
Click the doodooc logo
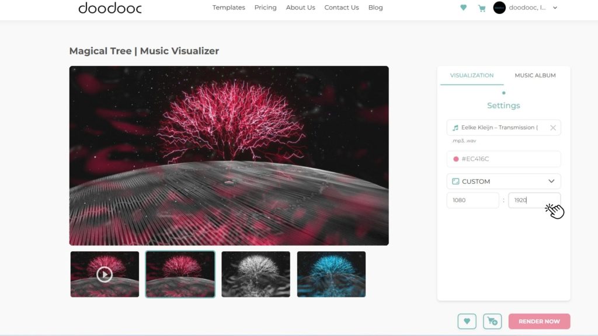point(110,8)
